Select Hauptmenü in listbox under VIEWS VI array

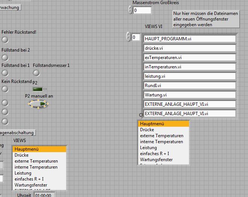click(x=164, y=124)
